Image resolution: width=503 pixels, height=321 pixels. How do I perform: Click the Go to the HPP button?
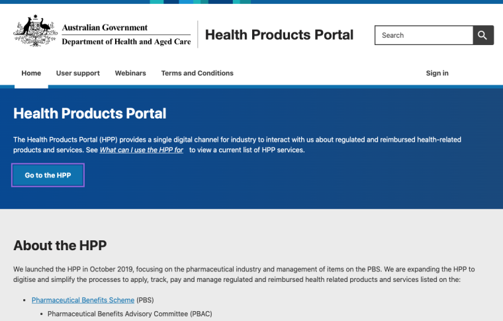click(x=48, y=175)
